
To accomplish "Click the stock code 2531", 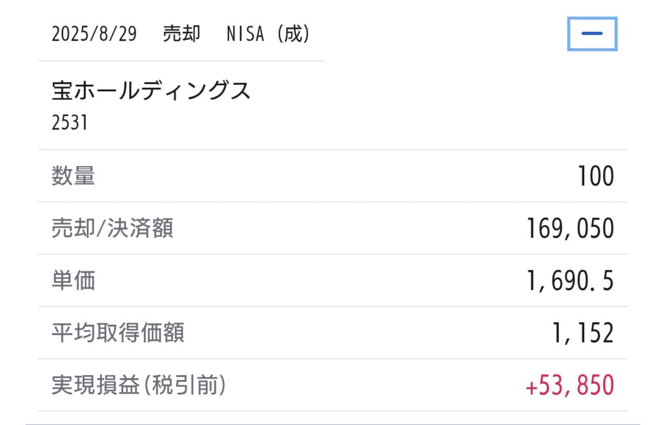I will [70, 122].
